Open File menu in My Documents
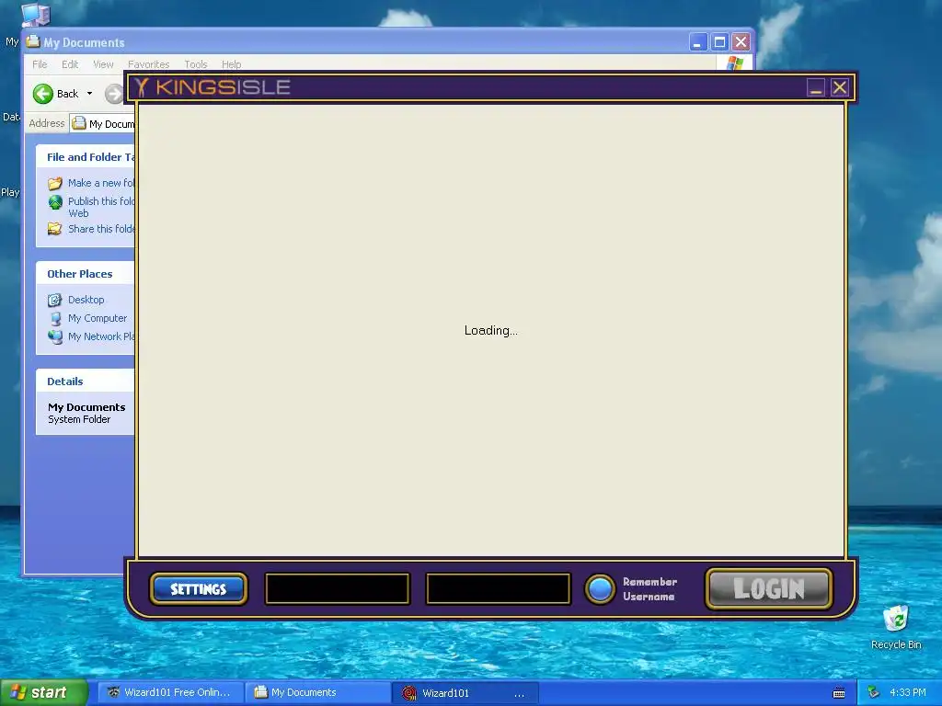 pos(40,64)
